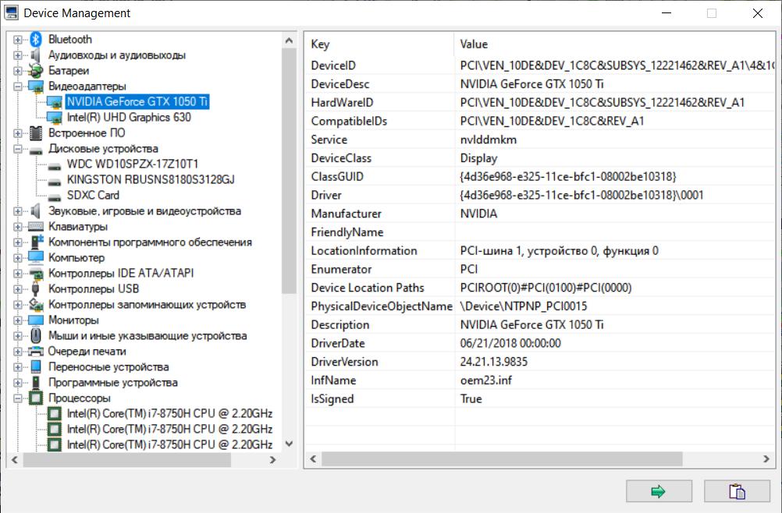
Task: Click the battery icon beside Батареи
Action: click(35, 71)
